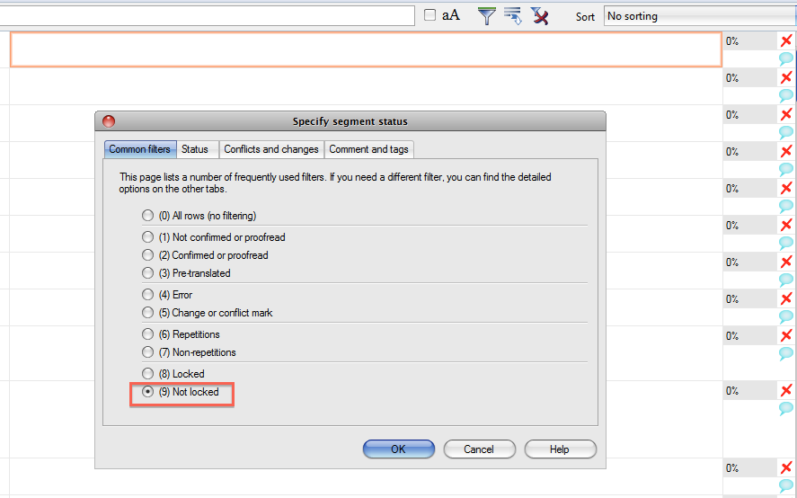The image size is (797, 498).
Task: Click the Cancel button
Action: (479, 449)
